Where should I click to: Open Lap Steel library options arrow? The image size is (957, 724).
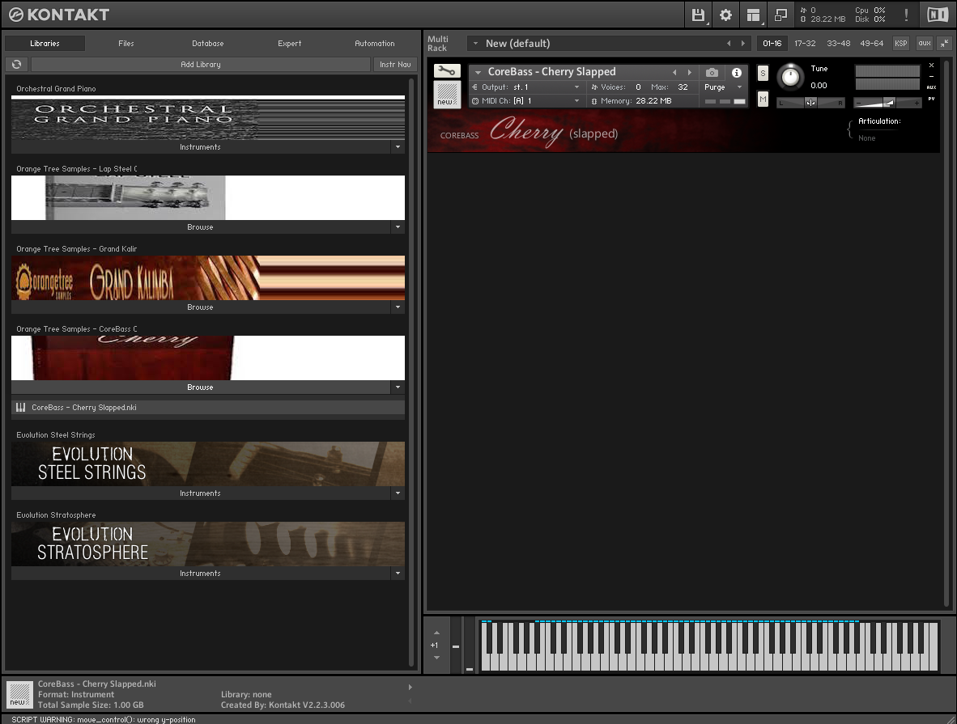398,227
